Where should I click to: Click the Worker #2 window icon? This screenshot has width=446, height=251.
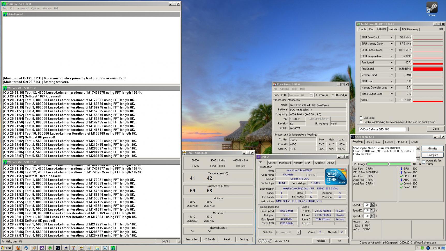(5, 162)
